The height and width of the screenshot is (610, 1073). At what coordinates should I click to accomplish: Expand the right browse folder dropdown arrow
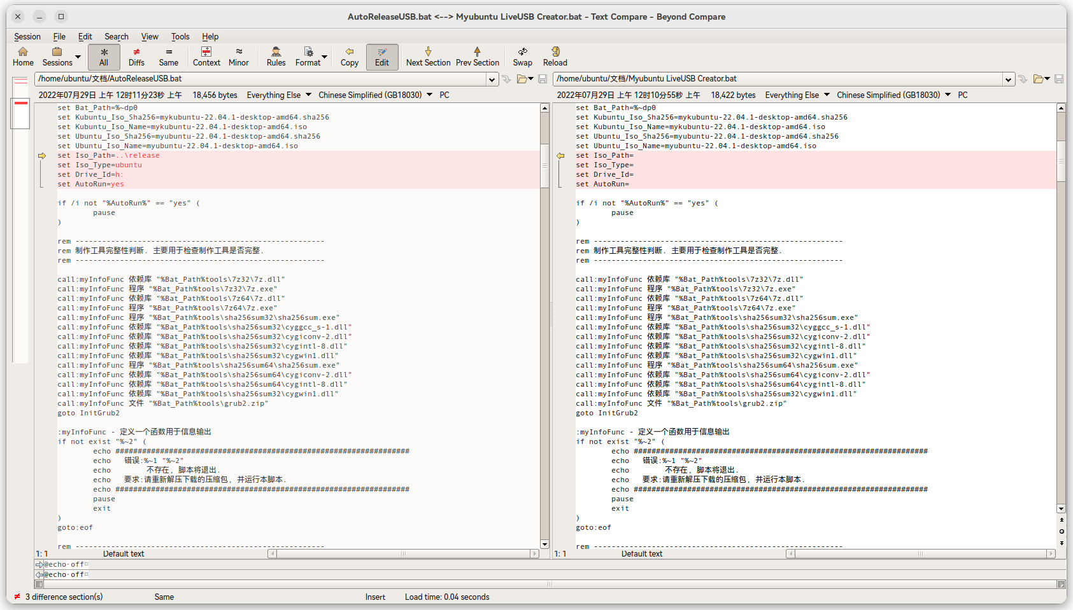[x=1048, y=79]
